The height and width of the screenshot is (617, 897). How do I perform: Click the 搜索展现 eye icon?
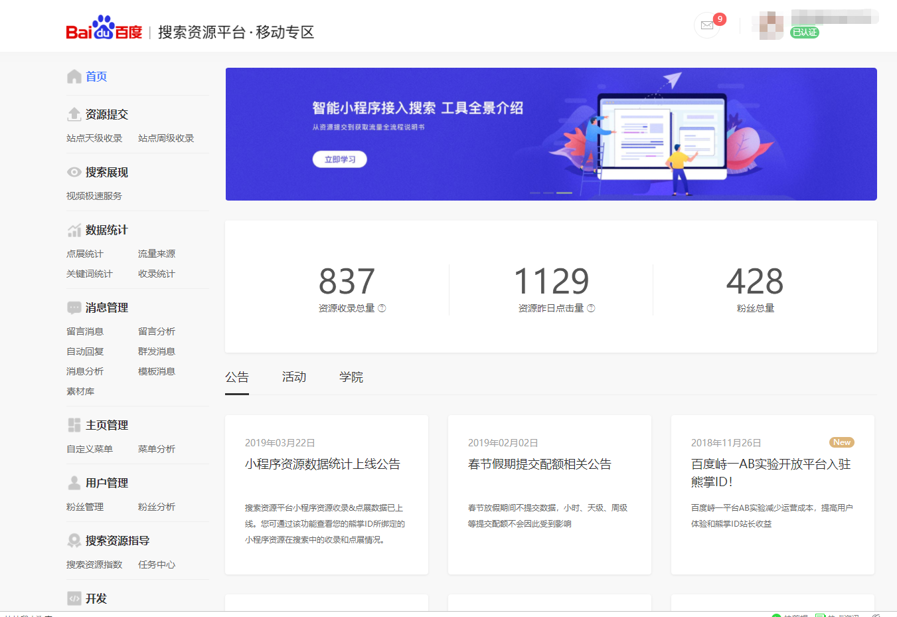(x=74, y=172)
